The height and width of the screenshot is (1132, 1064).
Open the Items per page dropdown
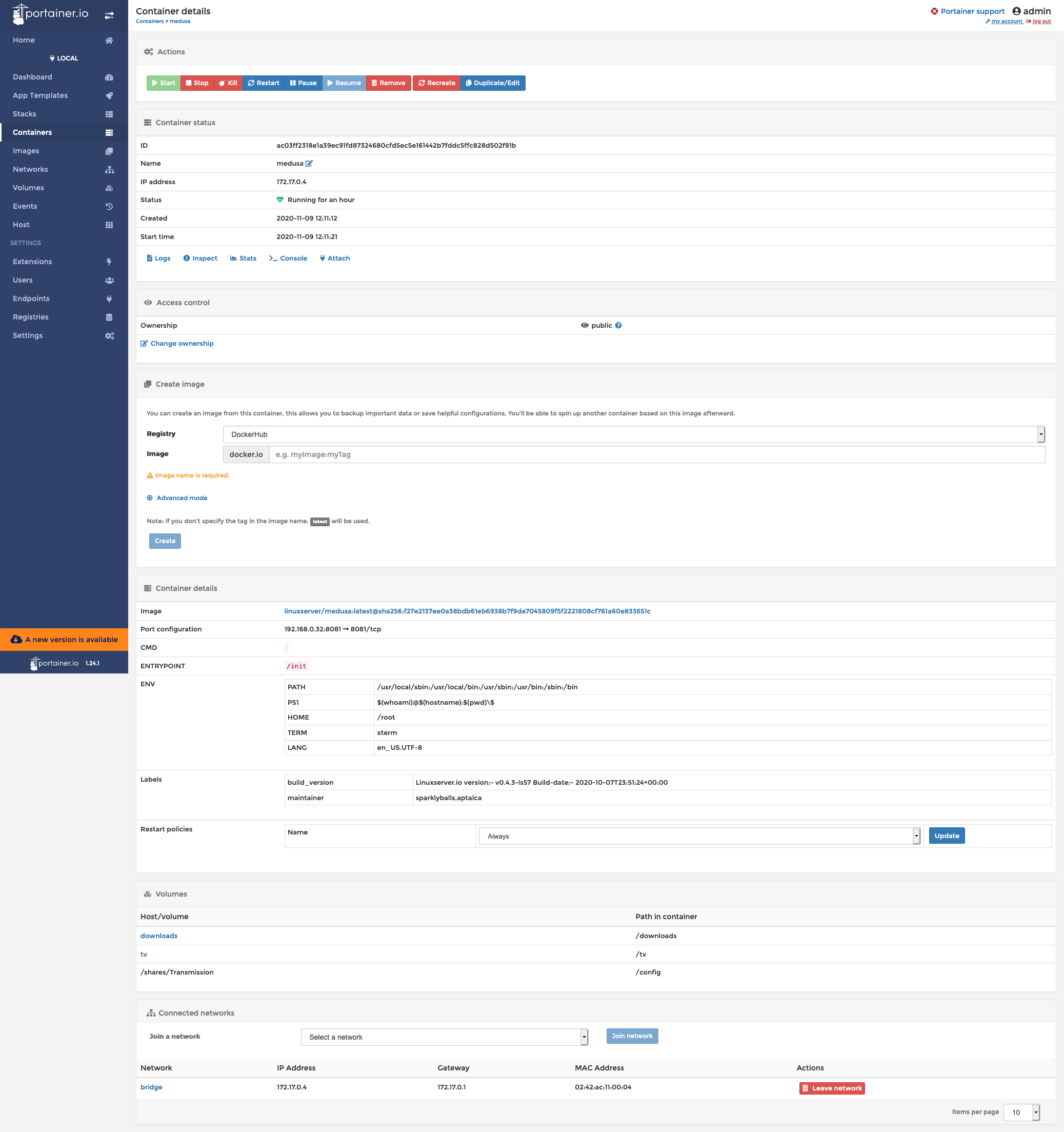pos(1021,1113)
